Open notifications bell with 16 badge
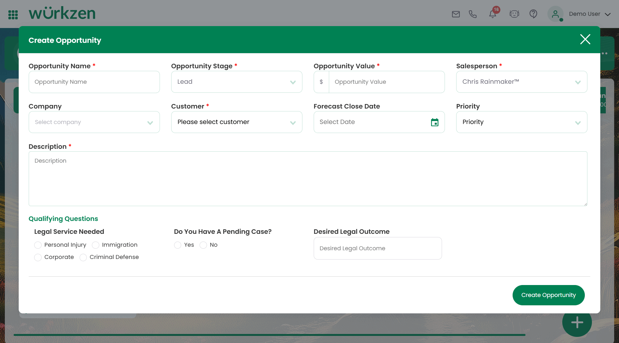The width and height of the screenshot is (619, 343). (x=492, y=14)
